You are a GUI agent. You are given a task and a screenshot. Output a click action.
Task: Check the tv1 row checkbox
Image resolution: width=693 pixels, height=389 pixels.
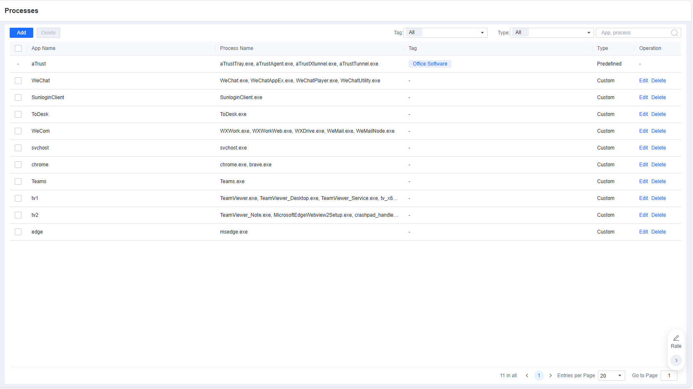coord(18,198)
